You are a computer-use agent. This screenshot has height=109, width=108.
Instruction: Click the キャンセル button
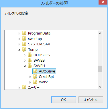point(91,100)
